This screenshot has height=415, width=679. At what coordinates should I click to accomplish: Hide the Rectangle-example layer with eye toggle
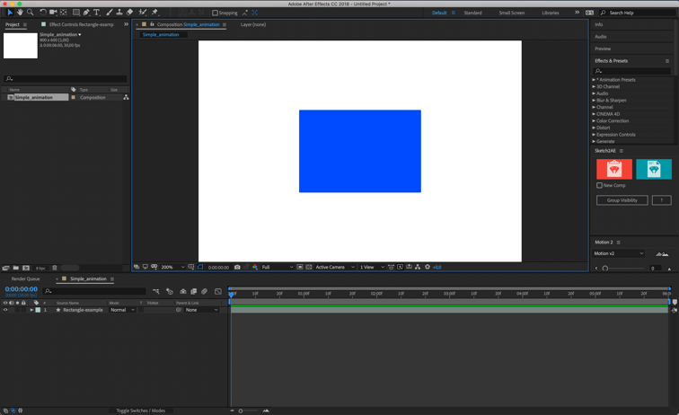point(5,310)
